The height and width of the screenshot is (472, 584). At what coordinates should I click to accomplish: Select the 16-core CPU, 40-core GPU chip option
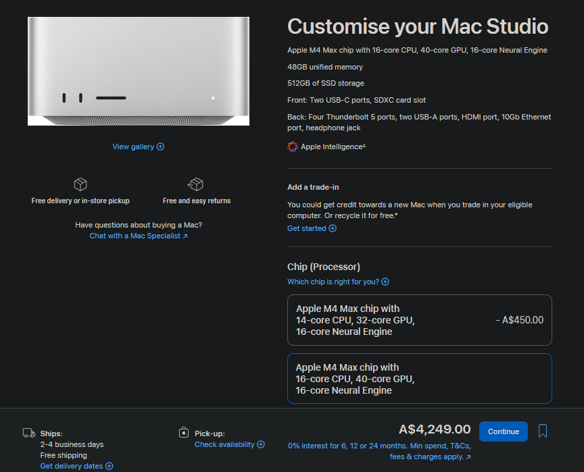coord(419,378)
